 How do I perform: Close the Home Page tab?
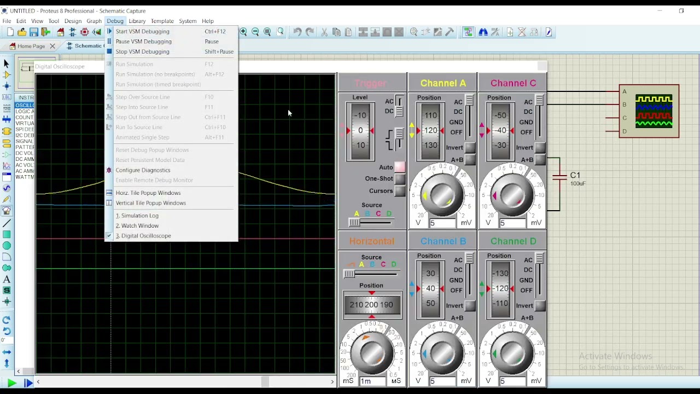[52, 46]
